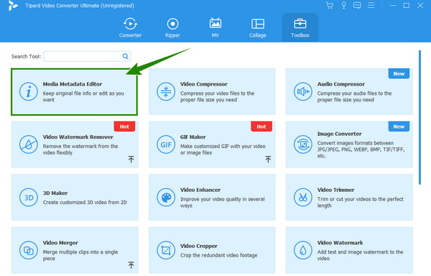
Task: Click the New badge on Audio Compressor
Action: [x=399, y=74]
